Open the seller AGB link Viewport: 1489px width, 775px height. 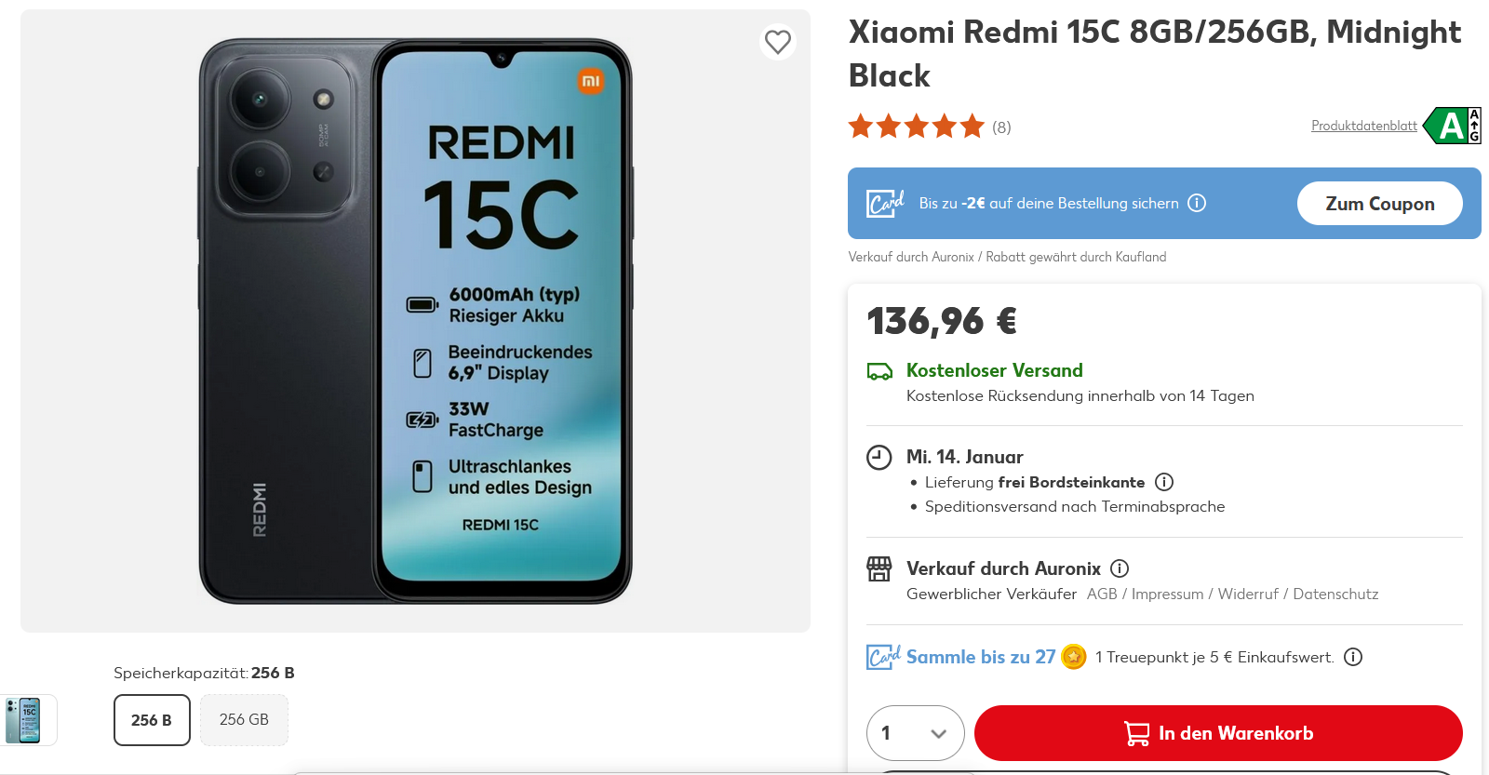pyautogui.click(x=1102, y=594)
